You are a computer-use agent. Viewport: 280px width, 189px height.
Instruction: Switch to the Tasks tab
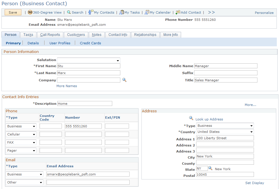point(28,35)
